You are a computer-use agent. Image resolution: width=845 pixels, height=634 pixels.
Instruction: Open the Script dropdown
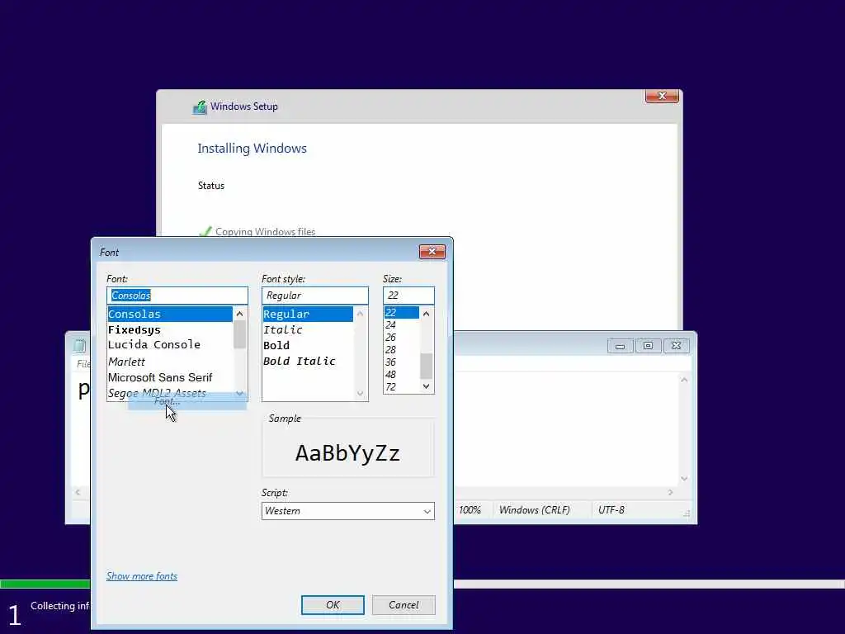(348, 510)
